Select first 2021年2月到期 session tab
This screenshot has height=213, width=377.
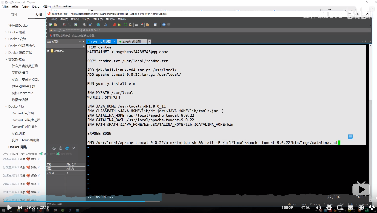click(x=101, y=41)
